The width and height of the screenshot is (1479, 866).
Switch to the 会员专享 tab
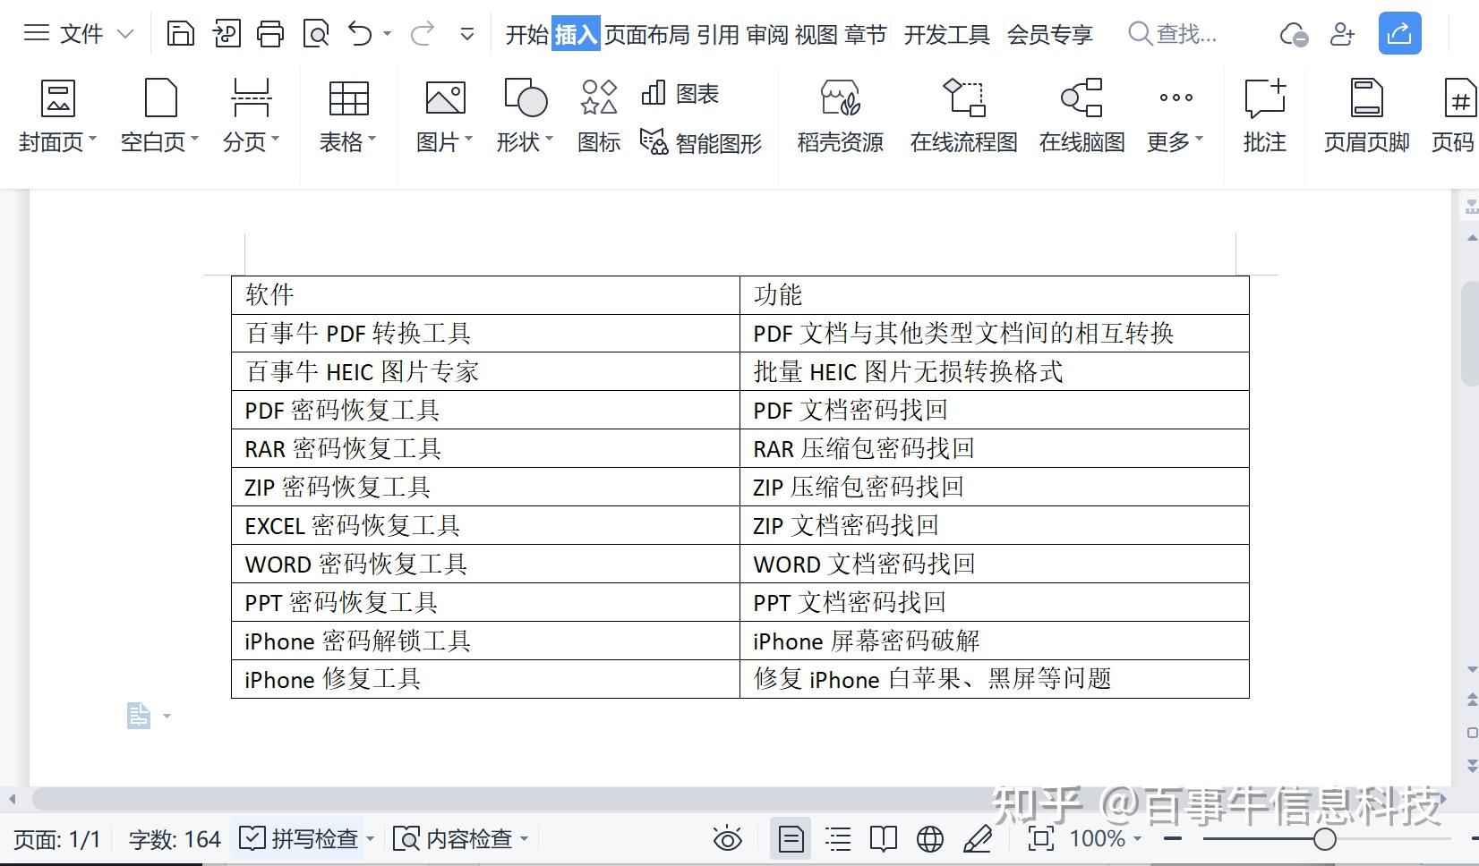pyautogui.click(x=1050, y=35)
